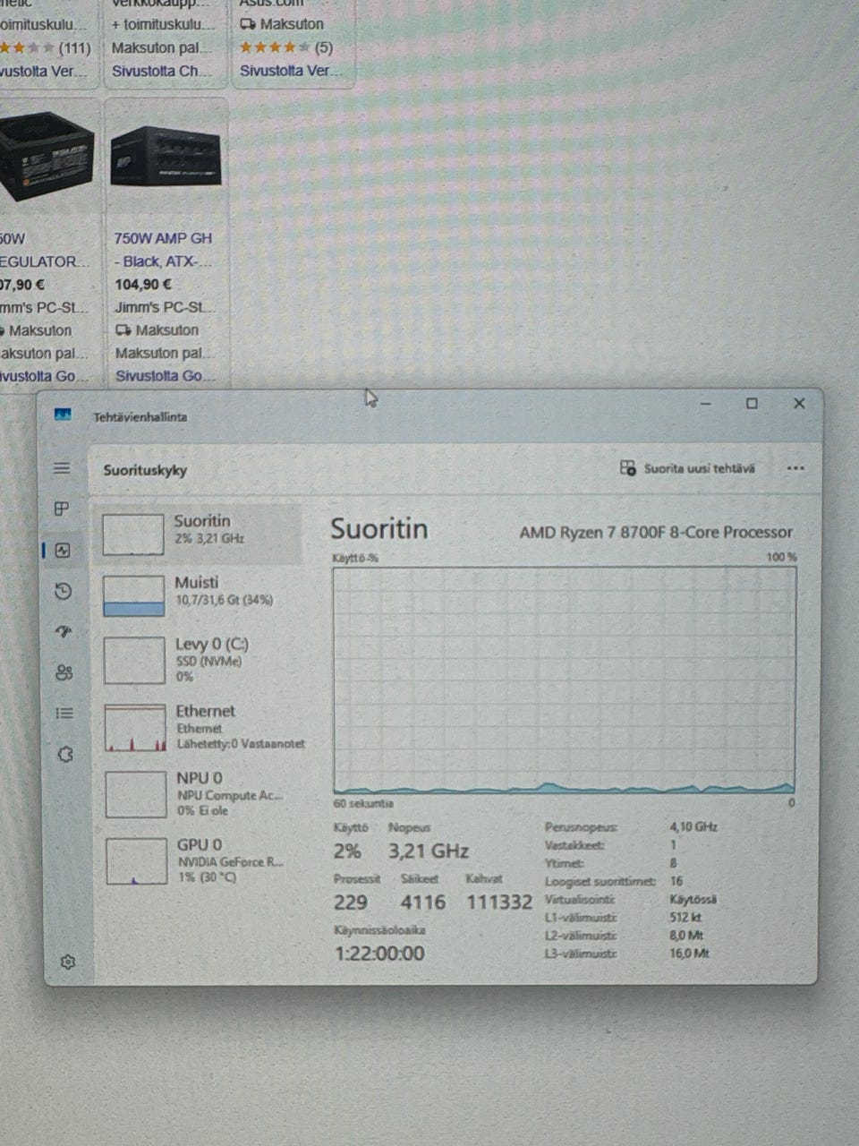Image resolution: width=859 pixels, height=1146 pixels.
Task: Select the Levy 0 (C:) disk entry
Action: click(200, 660)
